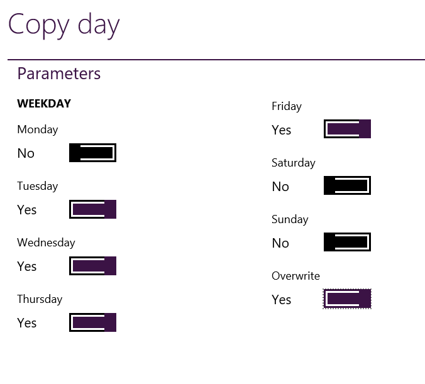
Task: Select the Saturday label text
Action: point(294,163)
